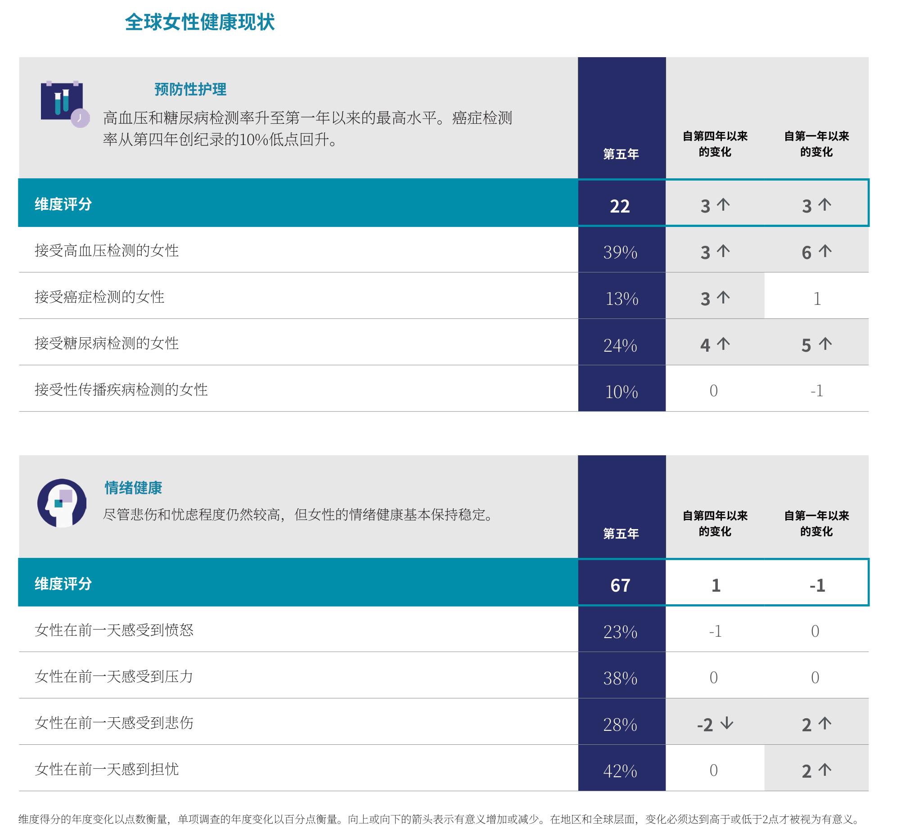Click the year-one change 2 in the 担忧 row

816,771
